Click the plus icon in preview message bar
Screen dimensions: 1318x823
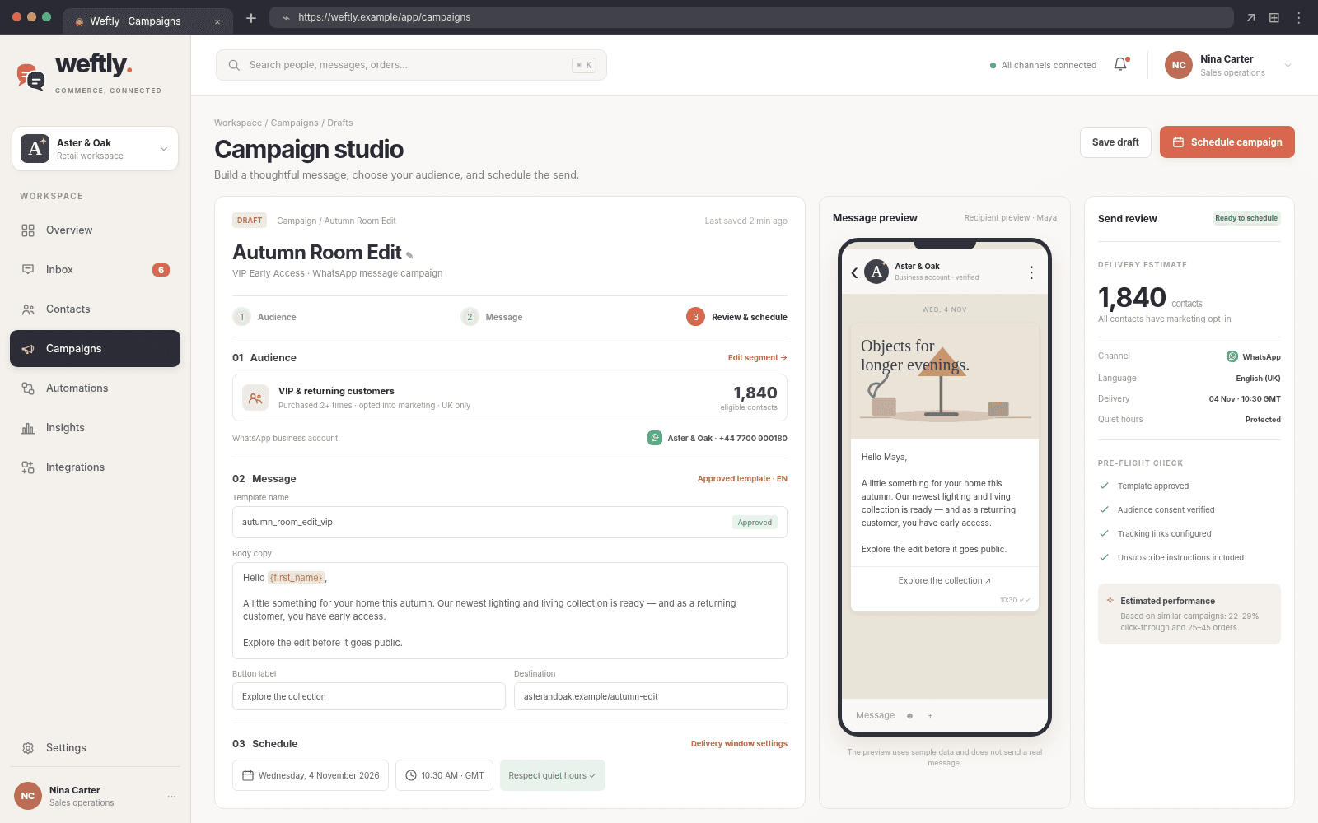pyautogui.click(x=930, y=716)
